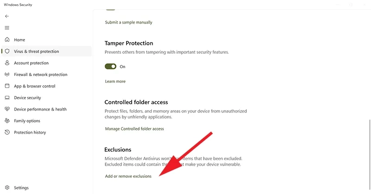Viewport: 371px width, 194px height.
Task: Click the App & browser control icon
Action: [7, 86]
